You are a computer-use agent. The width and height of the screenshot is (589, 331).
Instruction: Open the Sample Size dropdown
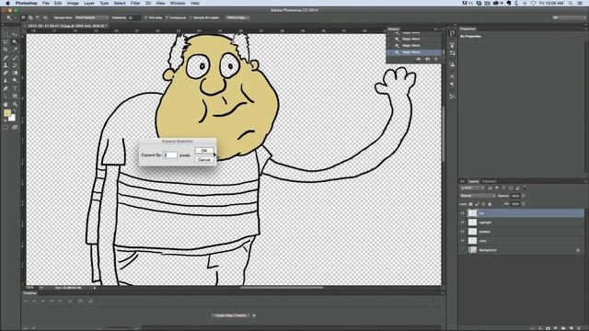[92, 17]
